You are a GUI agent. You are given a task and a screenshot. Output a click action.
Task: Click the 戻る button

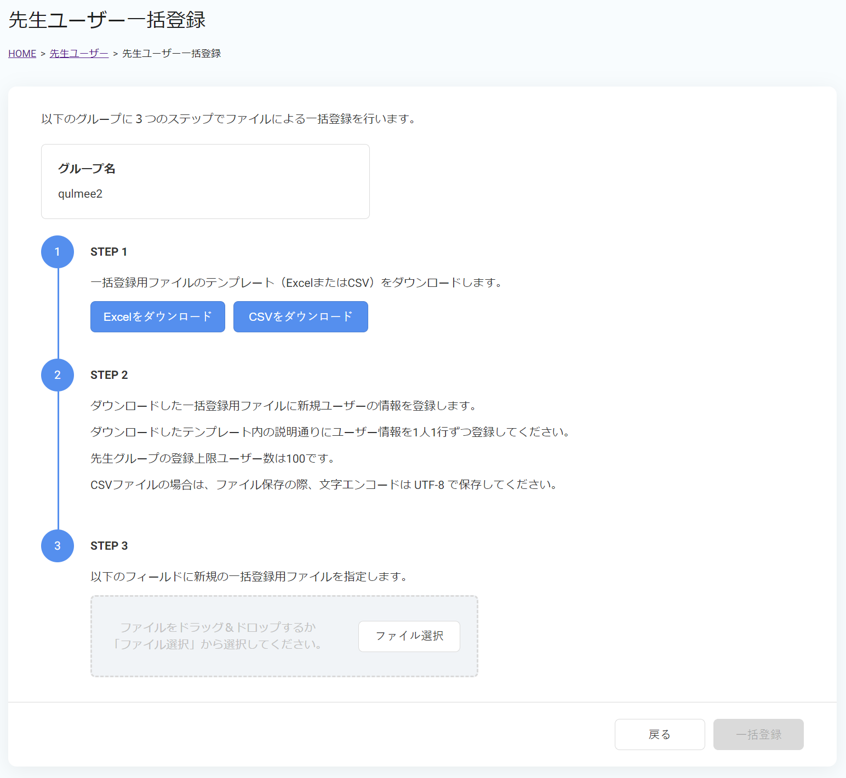click(660, 734)
